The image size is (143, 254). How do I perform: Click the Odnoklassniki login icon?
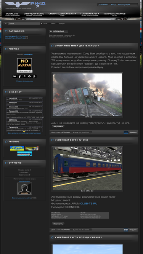point(34,77)
